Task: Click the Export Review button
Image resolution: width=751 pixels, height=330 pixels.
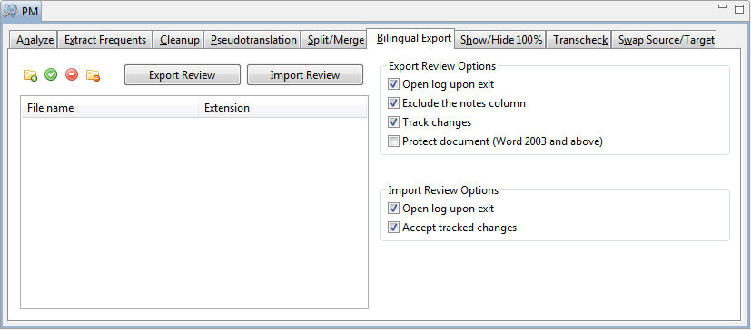Action: point(183,75)
